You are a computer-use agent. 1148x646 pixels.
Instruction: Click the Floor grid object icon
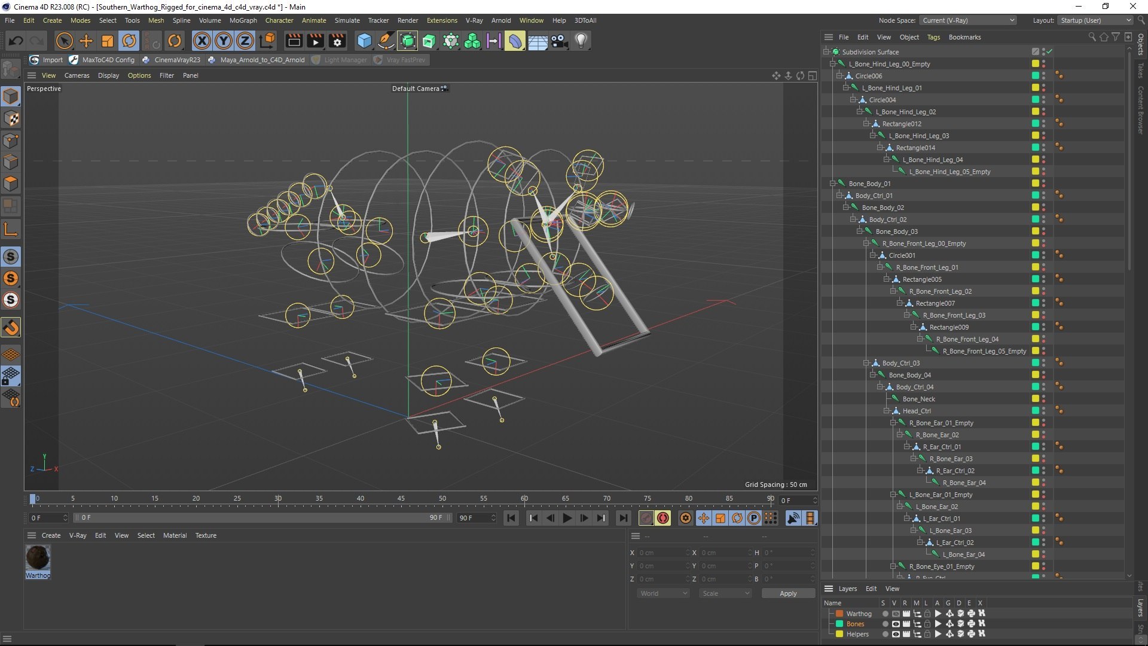538,41
